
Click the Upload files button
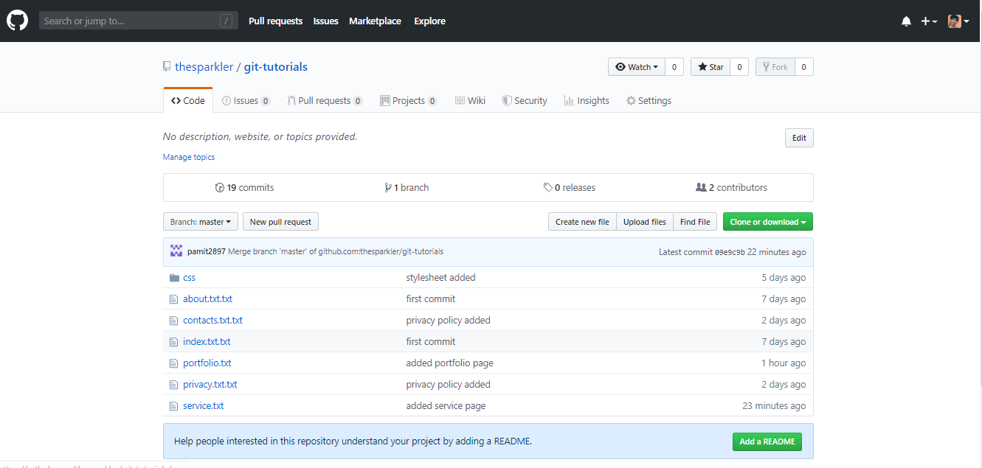pyautogui.click(x=645, y=222)
